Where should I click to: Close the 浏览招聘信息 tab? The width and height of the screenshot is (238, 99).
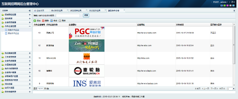coord(86,10)
